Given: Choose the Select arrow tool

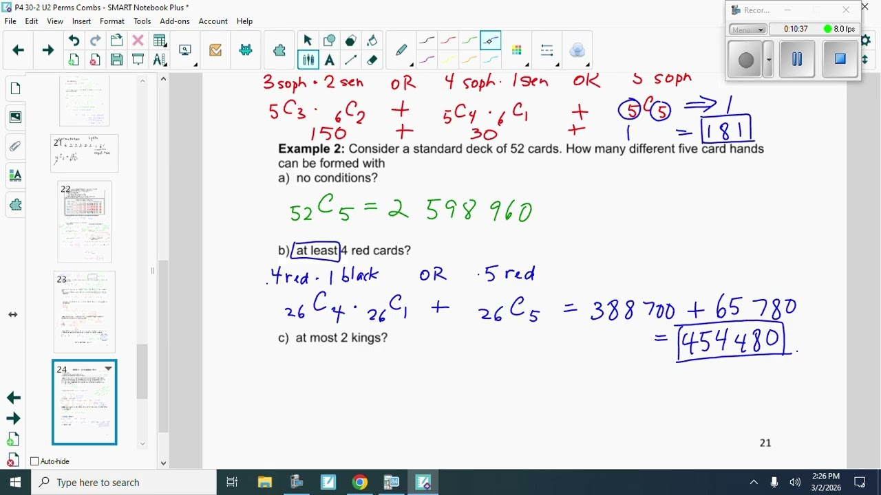Looking at the screenshot, I should pos(308,41).
